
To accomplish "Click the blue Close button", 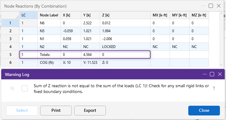I will (204, 111).
